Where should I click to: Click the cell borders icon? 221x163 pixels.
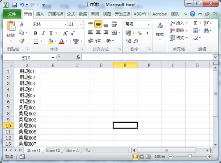click(36, 41)
